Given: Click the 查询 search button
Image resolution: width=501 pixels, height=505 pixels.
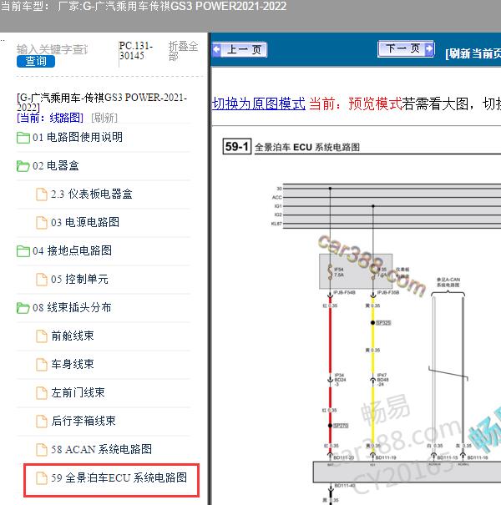Looking at the screenshot, I should coord(36,61).
